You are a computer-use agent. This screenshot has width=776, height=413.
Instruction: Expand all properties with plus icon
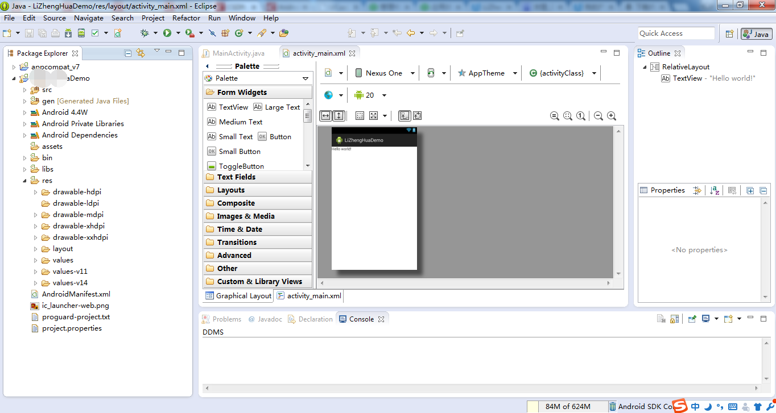pyautogui.click(x=750, y=190)
